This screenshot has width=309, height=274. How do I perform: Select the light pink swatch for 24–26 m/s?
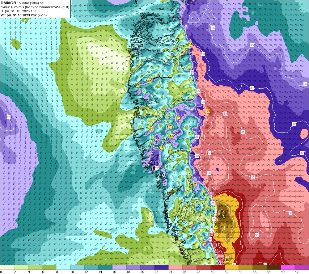tap(176, 267)
